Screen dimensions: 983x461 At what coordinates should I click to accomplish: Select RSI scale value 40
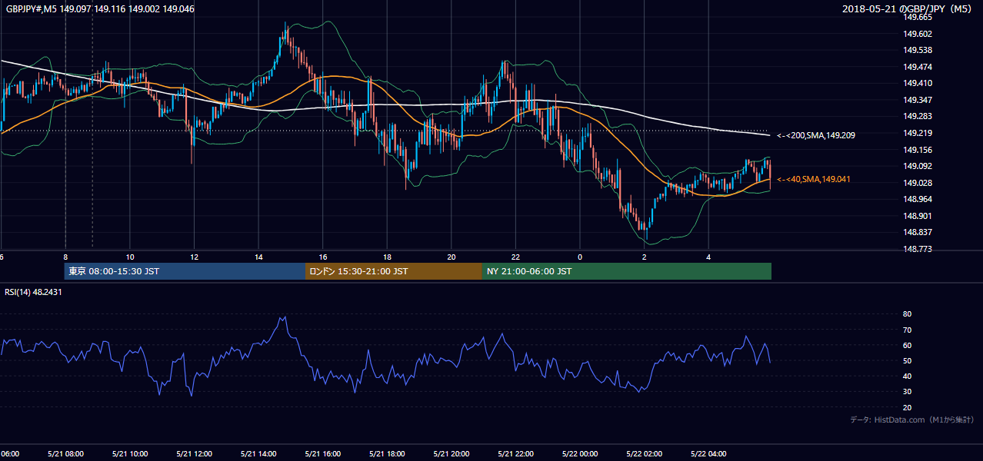click(x=908, y=376)
